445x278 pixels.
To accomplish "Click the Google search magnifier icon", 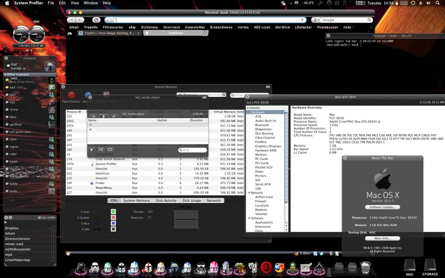I will tap(369, 20).
